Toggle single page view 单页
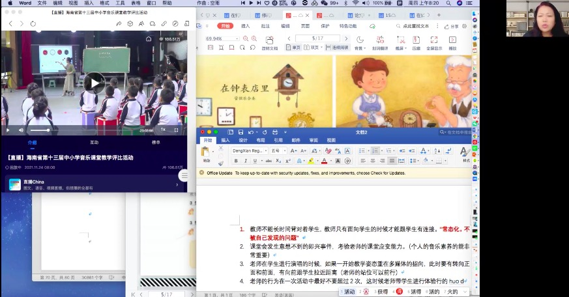569x297 pixels. [294, 48]
